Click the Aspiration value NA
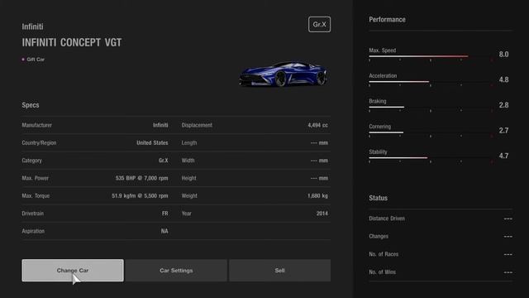The height and width of the screenshot is (298, 529). [164, 231]
